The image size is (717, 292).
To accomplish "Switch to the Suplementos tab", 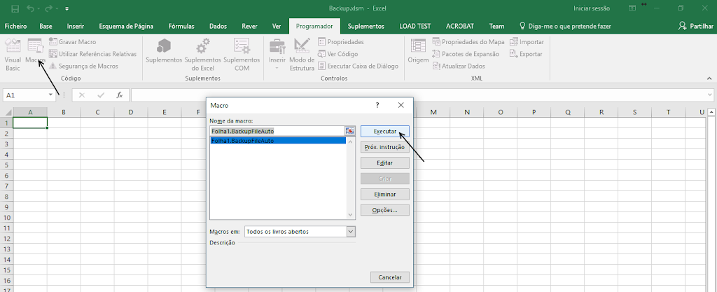I will click(366, 26).
